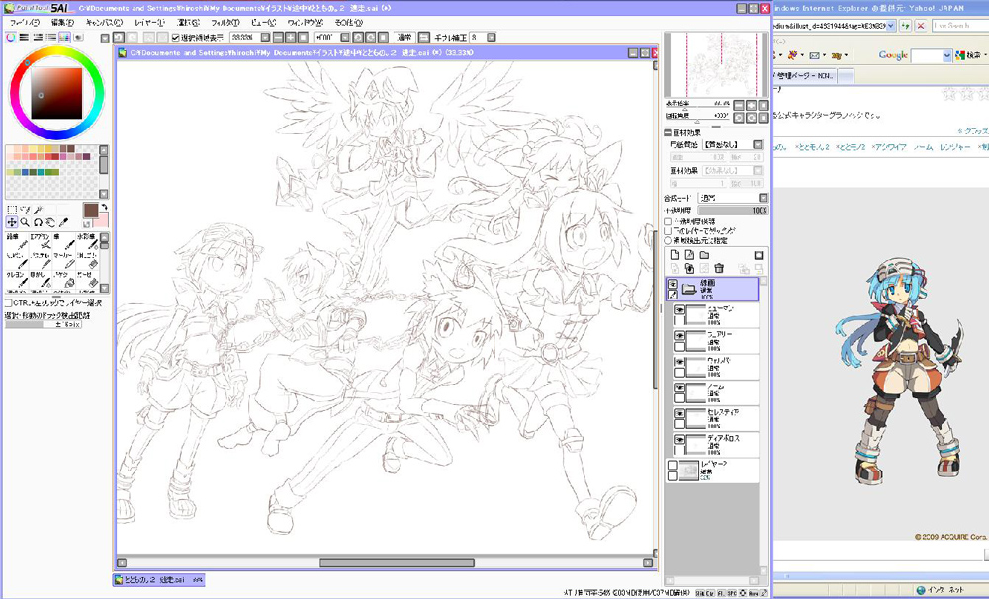Select the bucket (バケツ) fill tool

63,279
